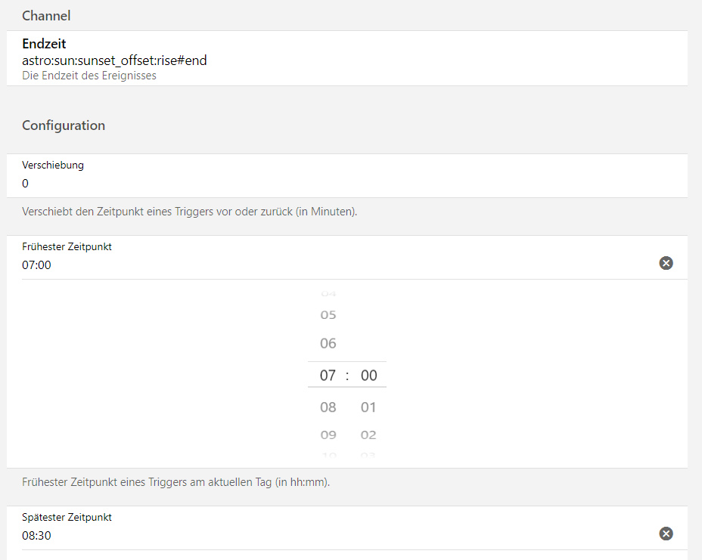The width and height of the screenshot is (702, 560).
Task: Click the Verschiebung label
Action: 53,165
